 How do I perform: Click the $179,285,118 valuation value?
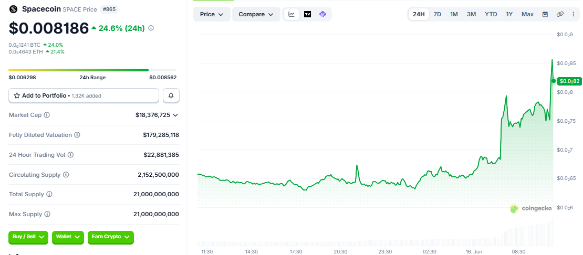[161, 135]
